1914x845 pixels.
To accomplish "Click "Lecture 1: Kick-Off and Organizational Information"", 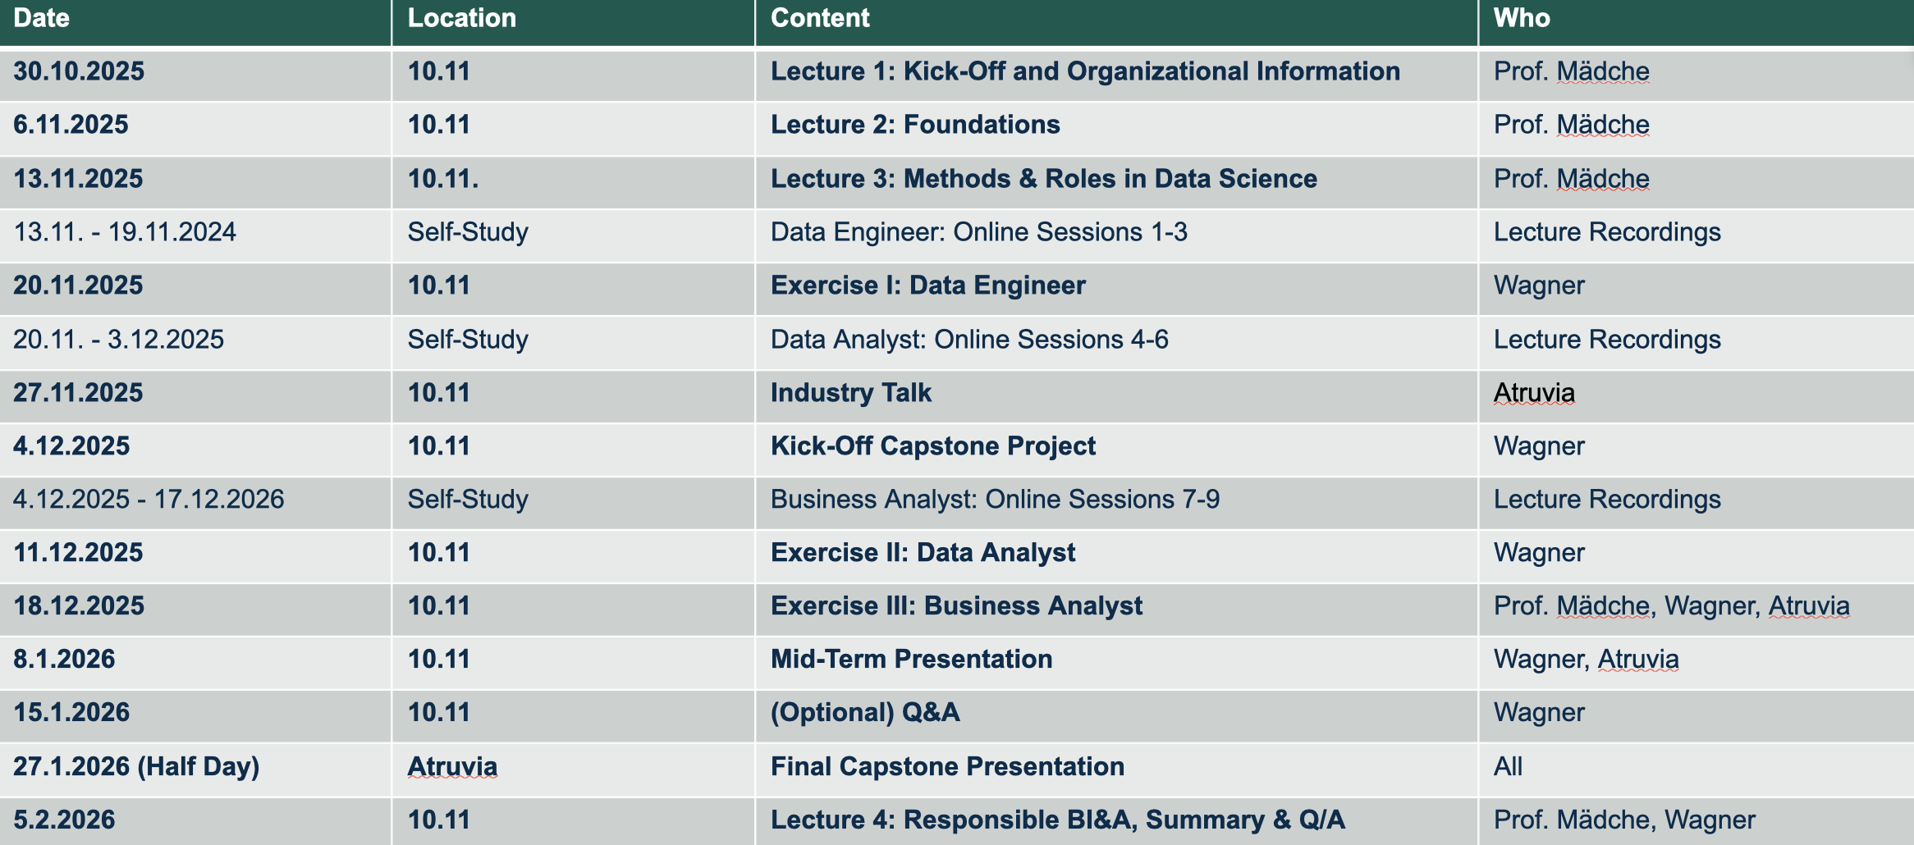I will (1085, 71).
